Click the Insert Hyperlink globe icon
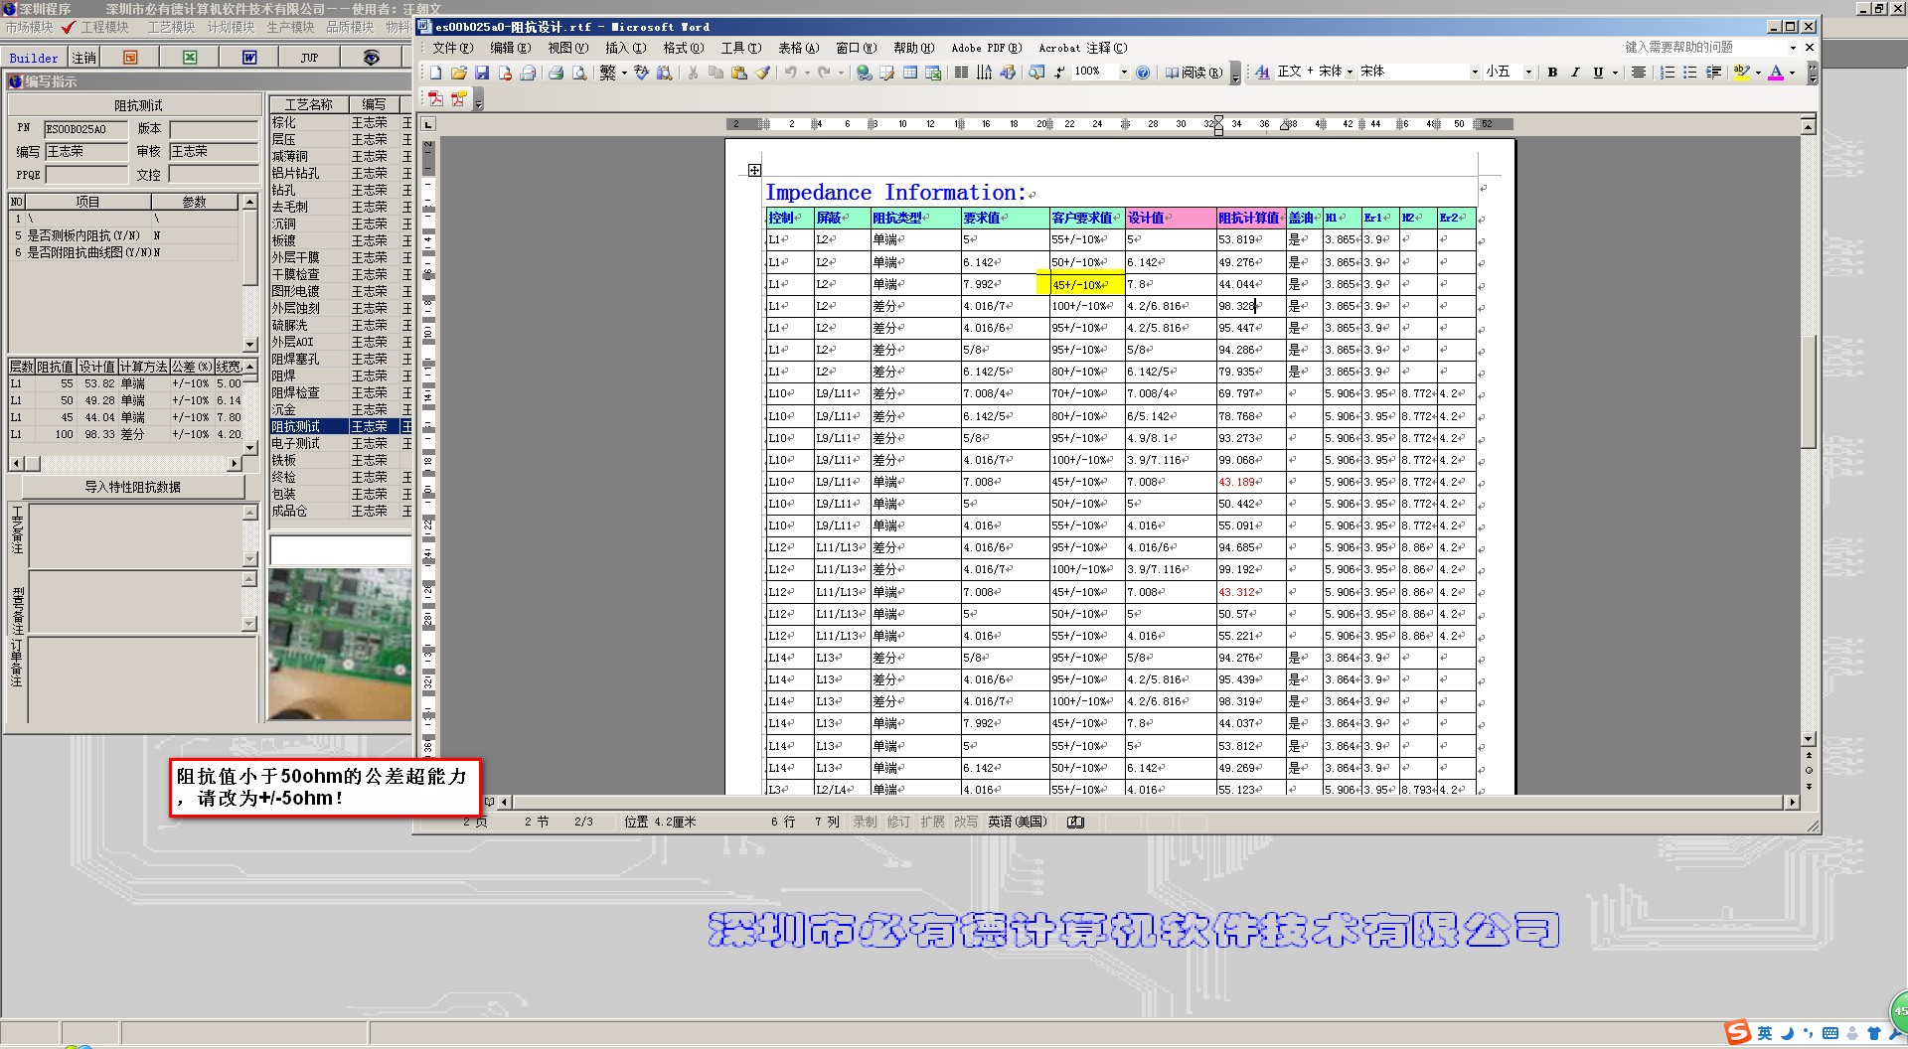This screenshot has height=1049, width=1908. click(x=864, y=73)
